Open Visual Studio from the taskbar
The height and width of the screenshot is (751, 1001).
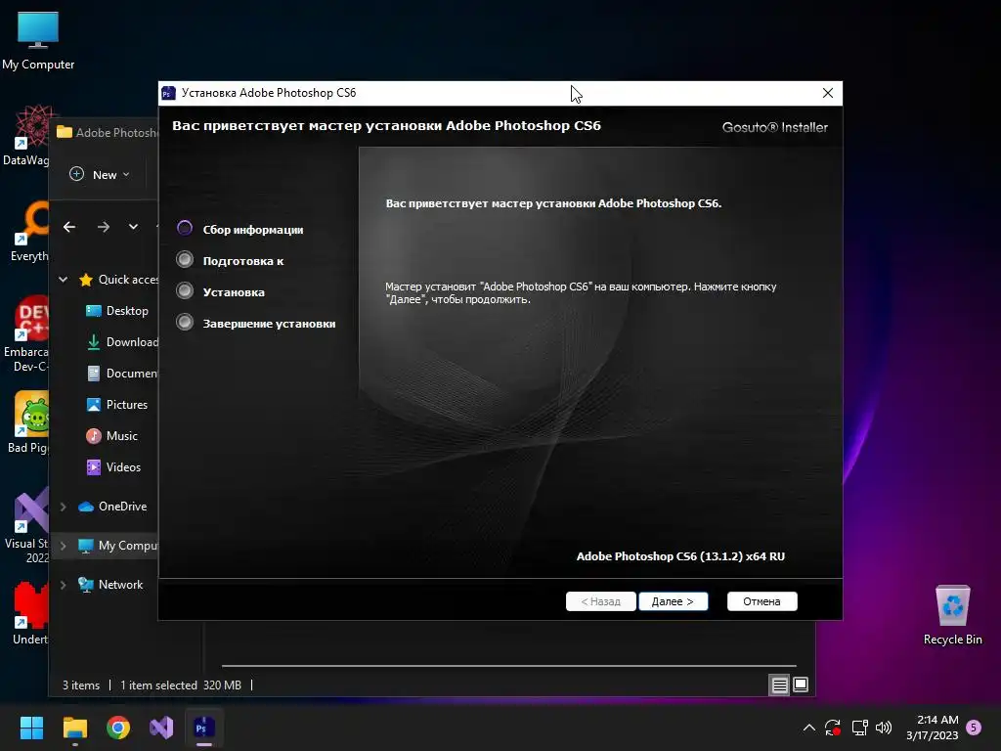[161, 728]
